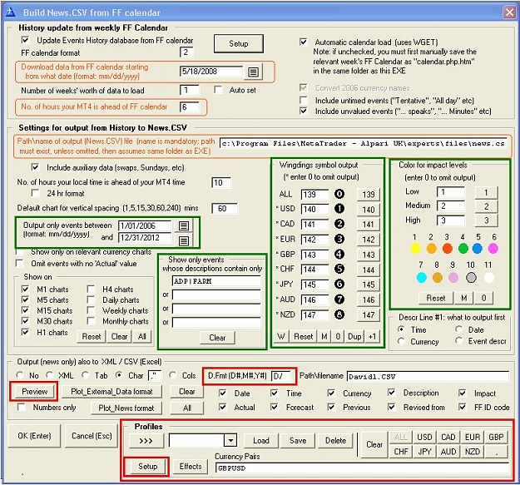Open the Profiles dropdown list
Screen dimensions: 520x485
[230, 441]
